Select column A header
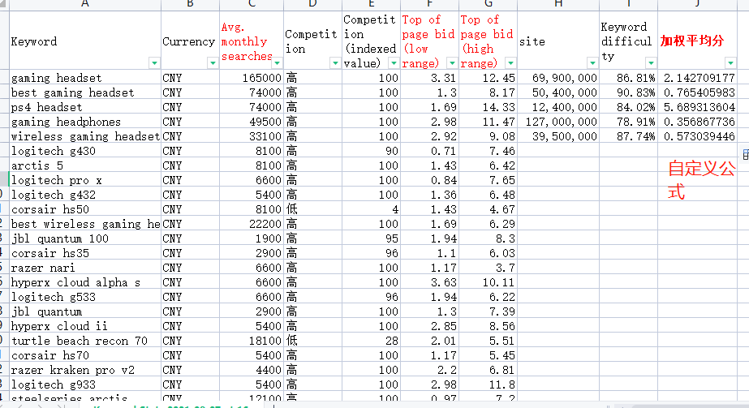Viewport: 749px width, 408px height. tap(85, 4)
